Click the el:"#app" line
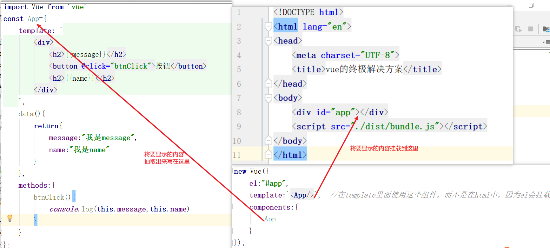This screenshot has height=248, width=550. (269, 183)
